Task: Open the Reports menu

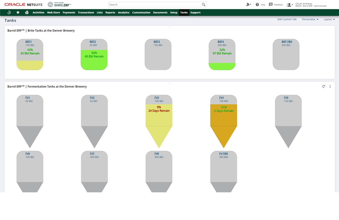Action: 110,12
